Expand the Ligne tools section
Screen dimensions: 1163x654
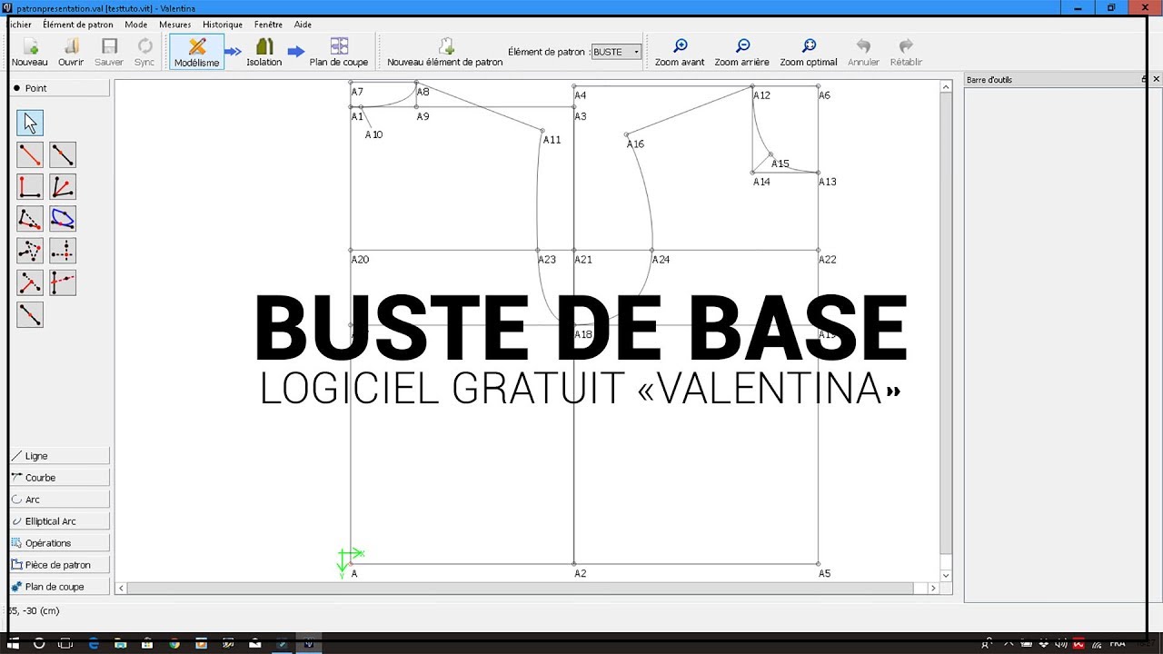60,456
